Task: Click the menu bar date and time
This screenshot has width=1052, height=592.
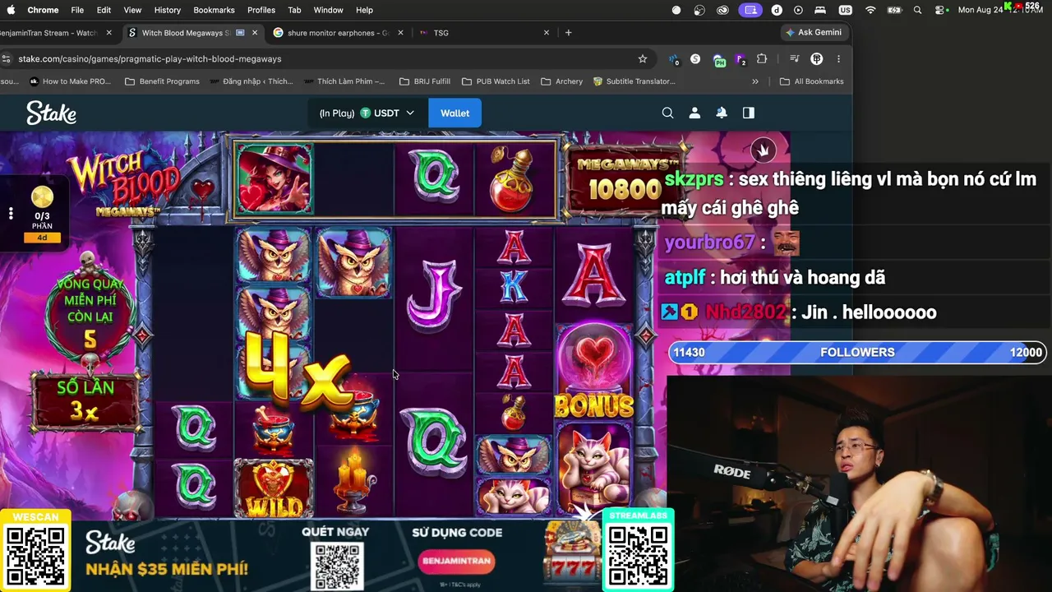Action: (1002, 10)
